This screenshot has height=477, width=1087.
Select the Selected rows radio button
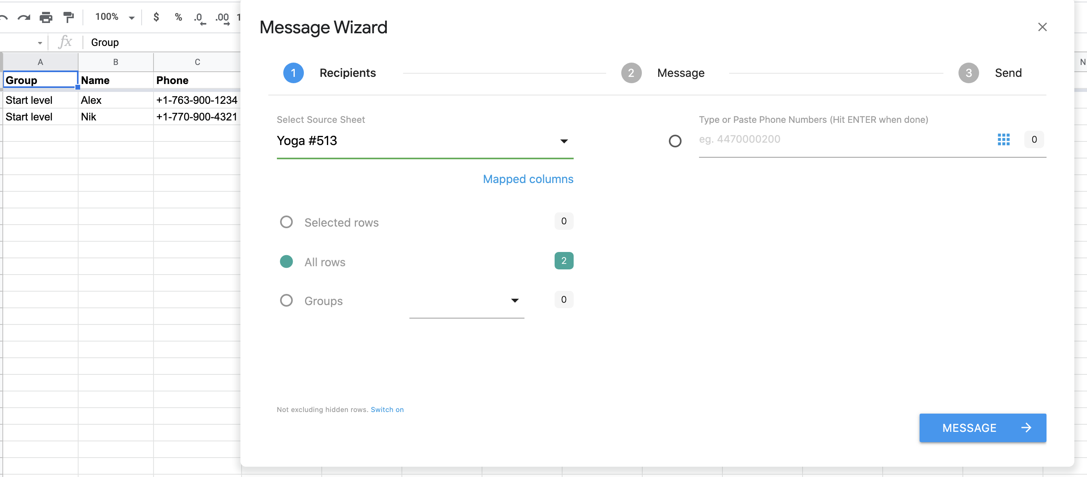click(286, 221)
